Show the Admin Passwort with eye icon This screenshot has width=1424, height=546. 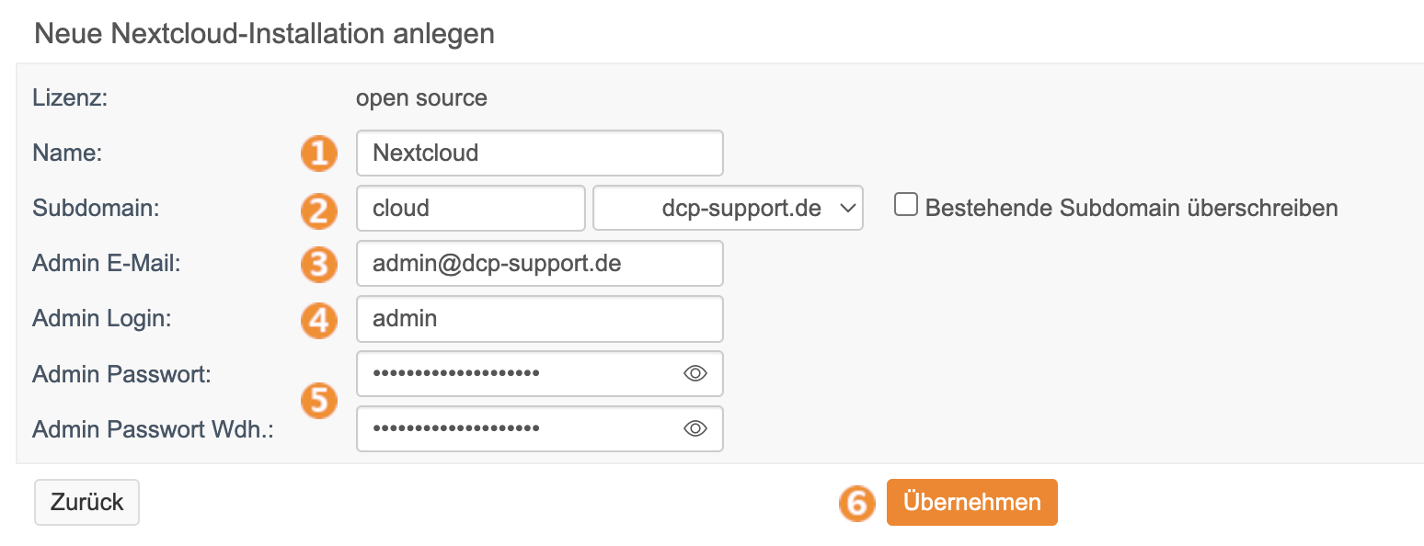pyautogui.click(x=695, y=373)
